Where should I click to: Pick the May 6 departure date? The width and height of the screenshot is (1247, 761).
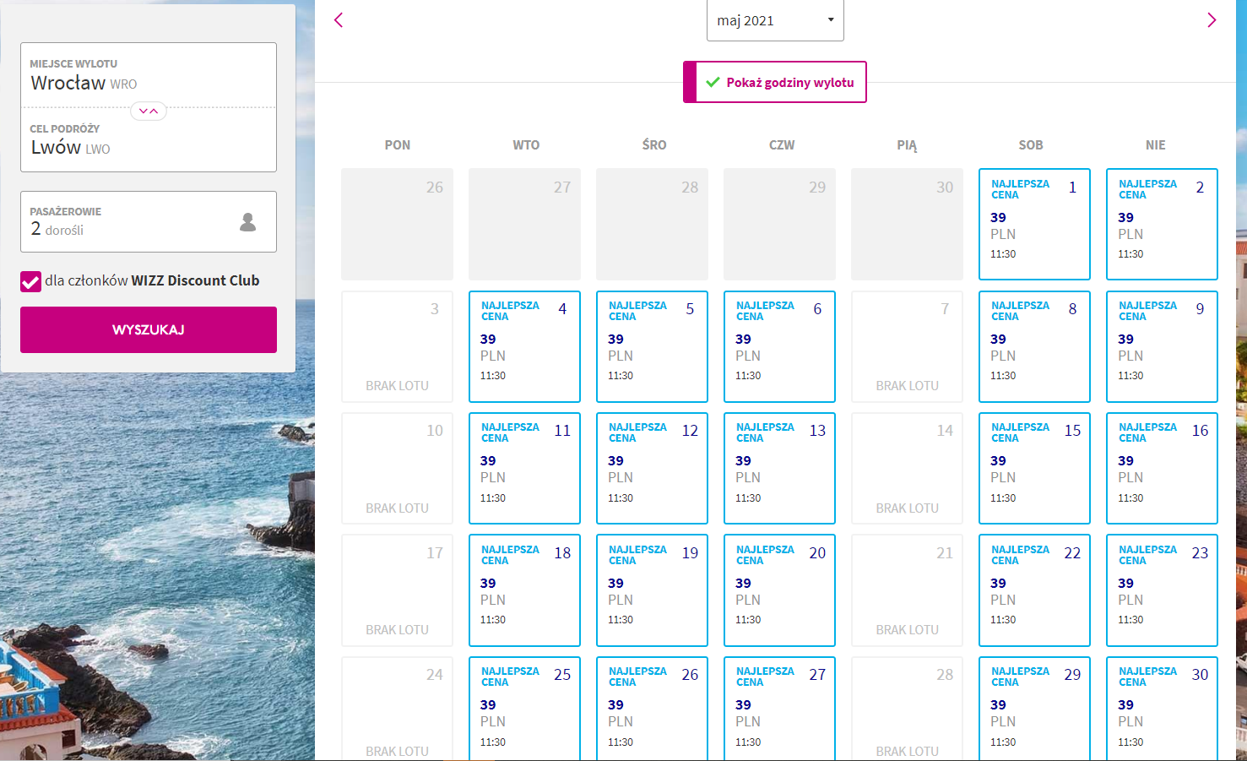[779, 346]
